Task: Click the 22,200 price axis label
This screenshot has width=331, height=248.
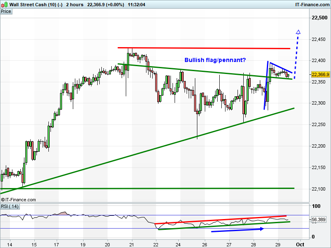Action: (318, 146)
